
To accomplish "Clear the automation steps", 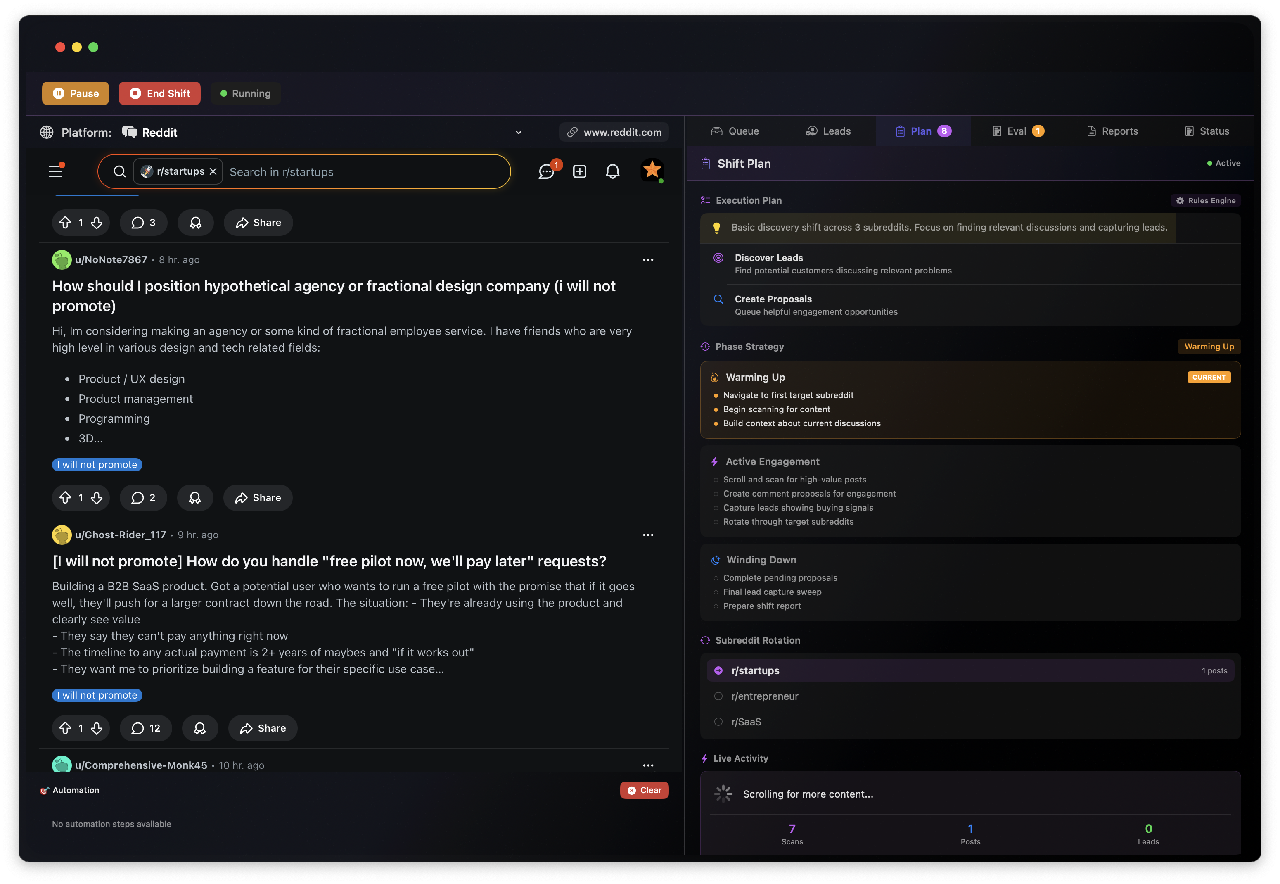I will pyautogui.click(x=644, y=790).
